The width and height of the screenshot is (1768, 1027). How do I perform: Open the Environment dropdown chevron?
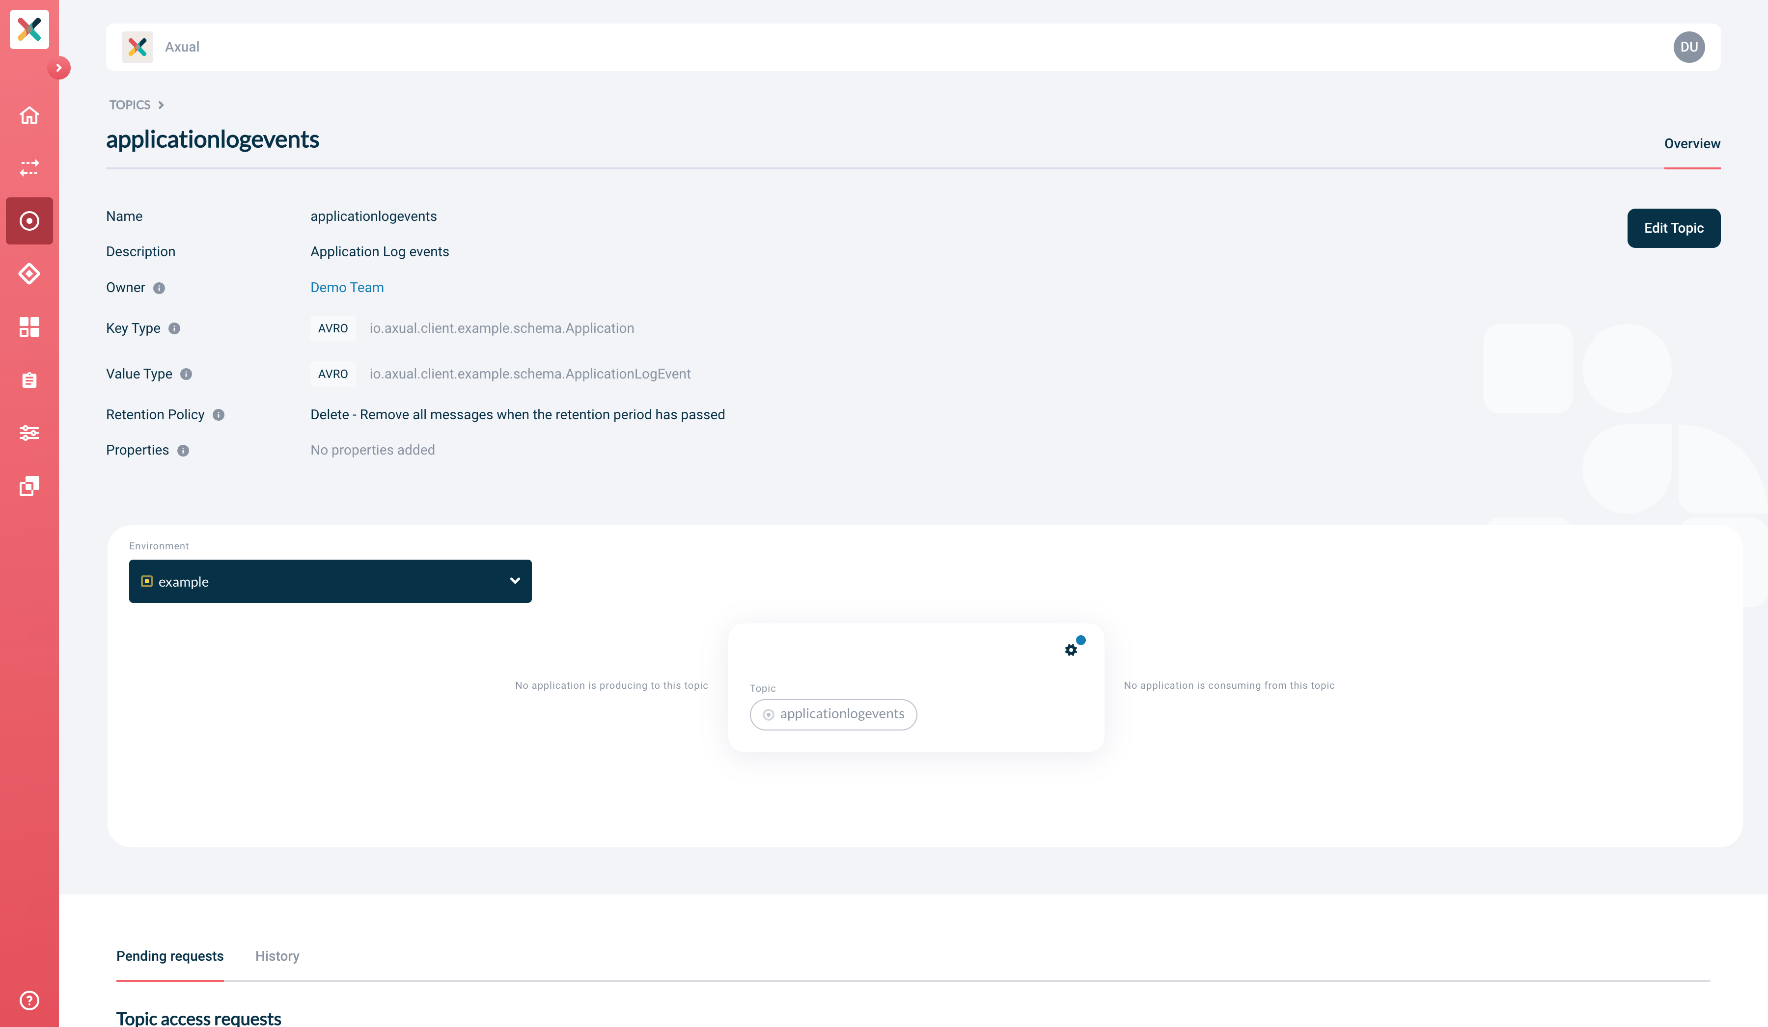point(515,581)
